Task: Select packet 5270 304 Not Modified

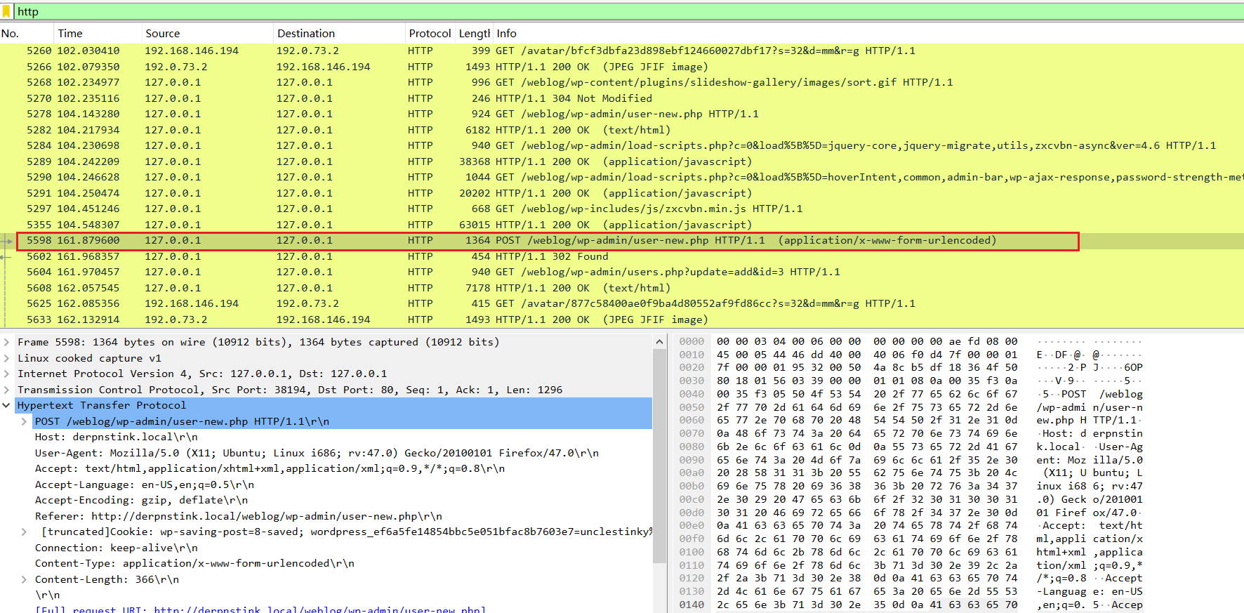Action: (622, 98)
